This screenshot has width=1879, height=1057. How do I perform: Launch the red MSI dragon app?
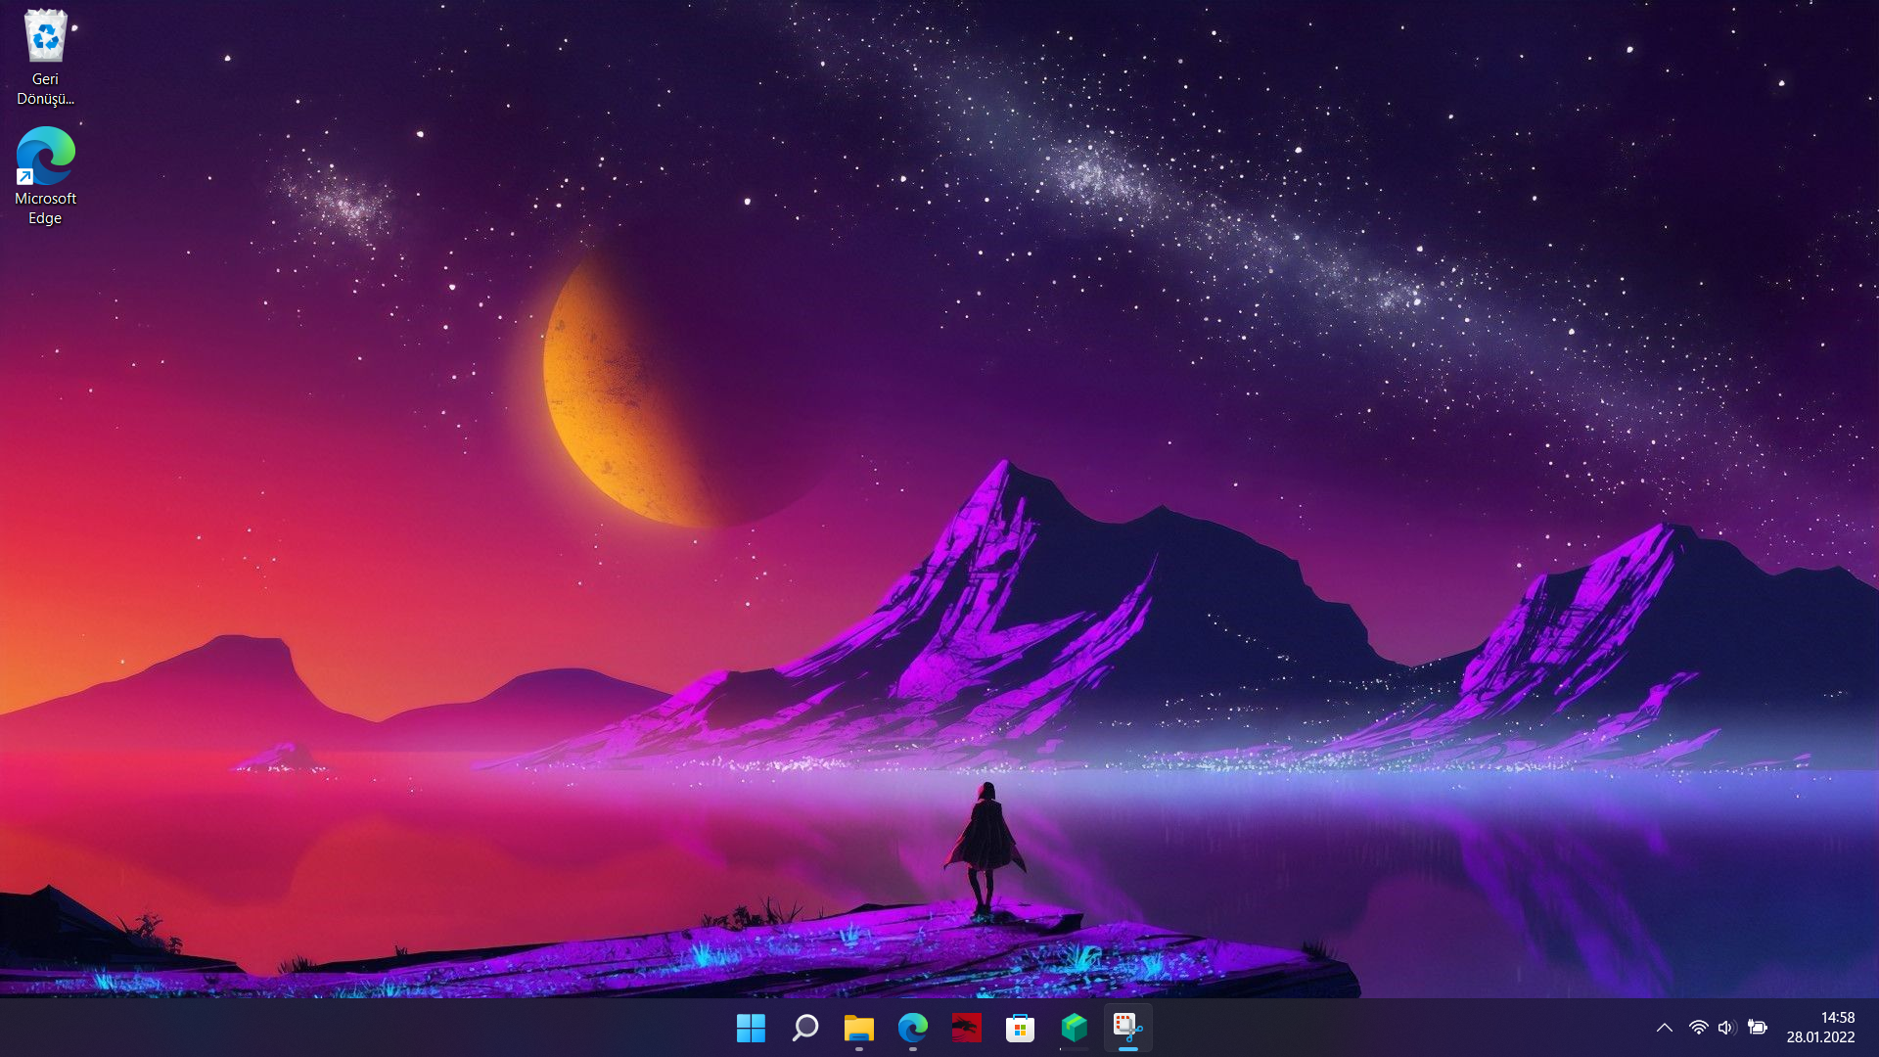966,1028
